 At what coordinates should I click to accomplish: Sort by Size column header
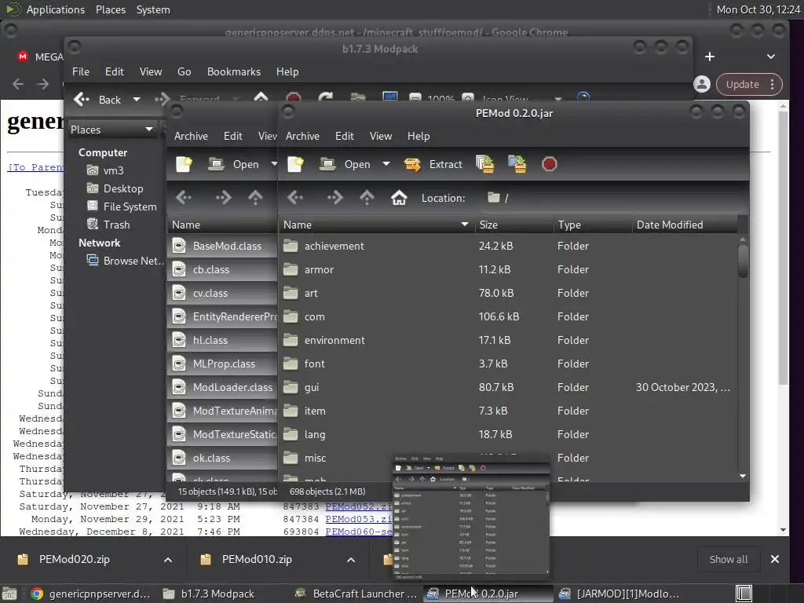[x=513, y=225]
